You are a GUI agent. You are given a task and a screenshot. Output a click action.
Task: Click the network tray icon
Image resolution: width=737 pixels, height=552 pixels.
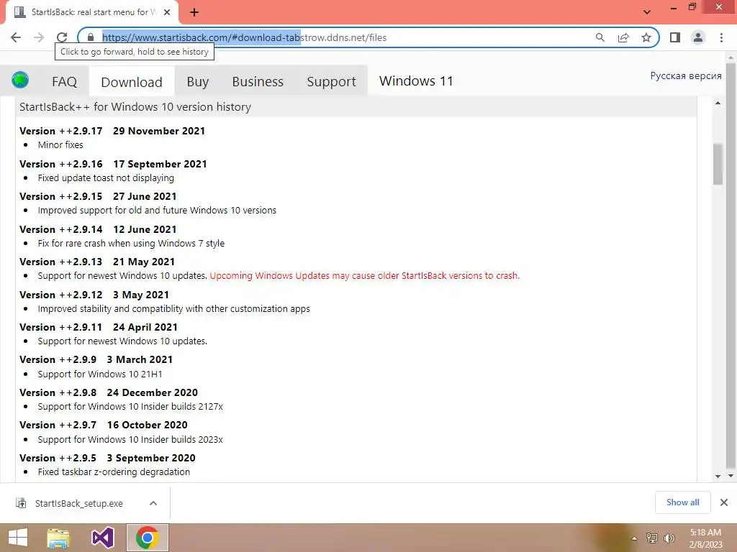coord(651,538)
